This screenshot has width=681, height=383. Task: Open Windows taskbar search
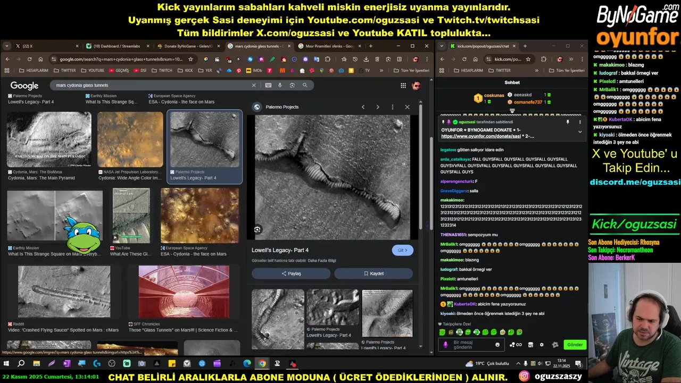click(21, 364)
